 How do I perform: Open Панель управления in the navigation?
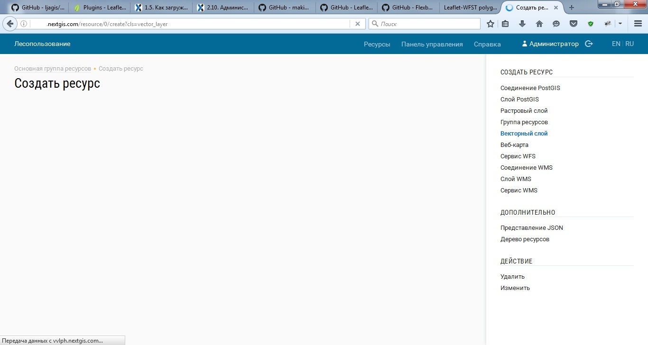click(432, 44)
